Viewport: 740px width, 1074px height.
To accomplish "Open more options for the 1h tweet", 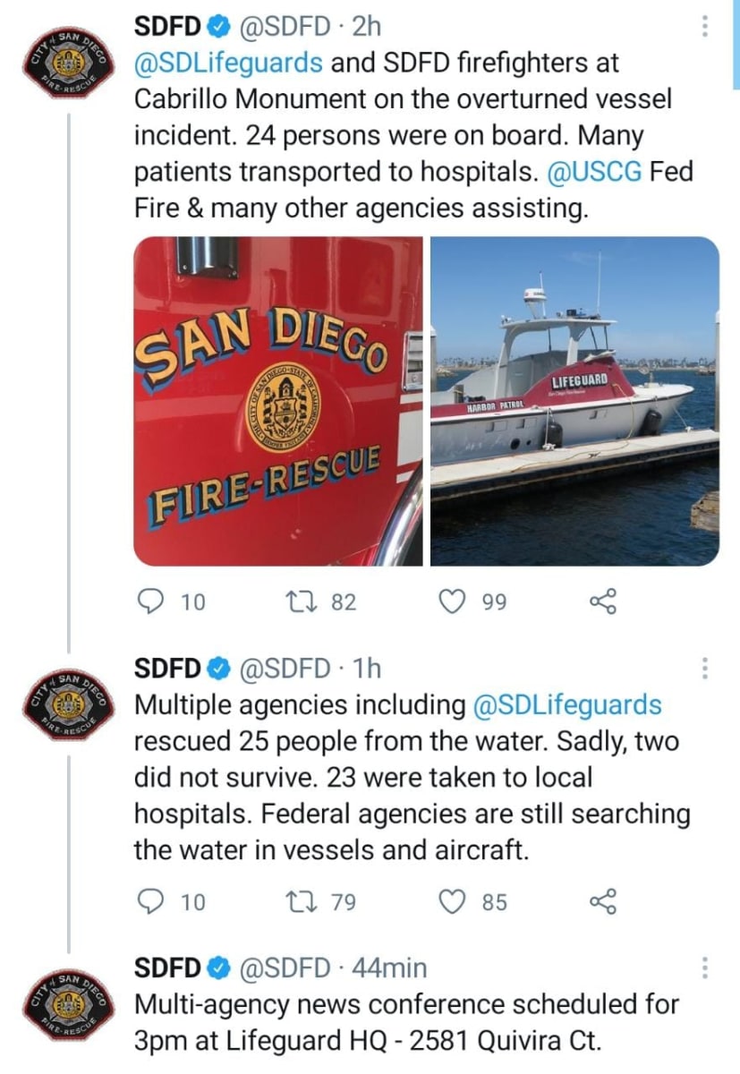I will [705, 668].
